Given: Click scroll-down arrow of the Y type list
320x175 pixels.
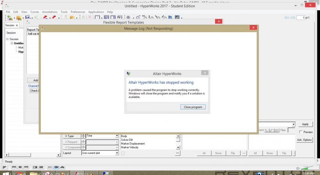Looking at the screenshot, I should point(178,147).
